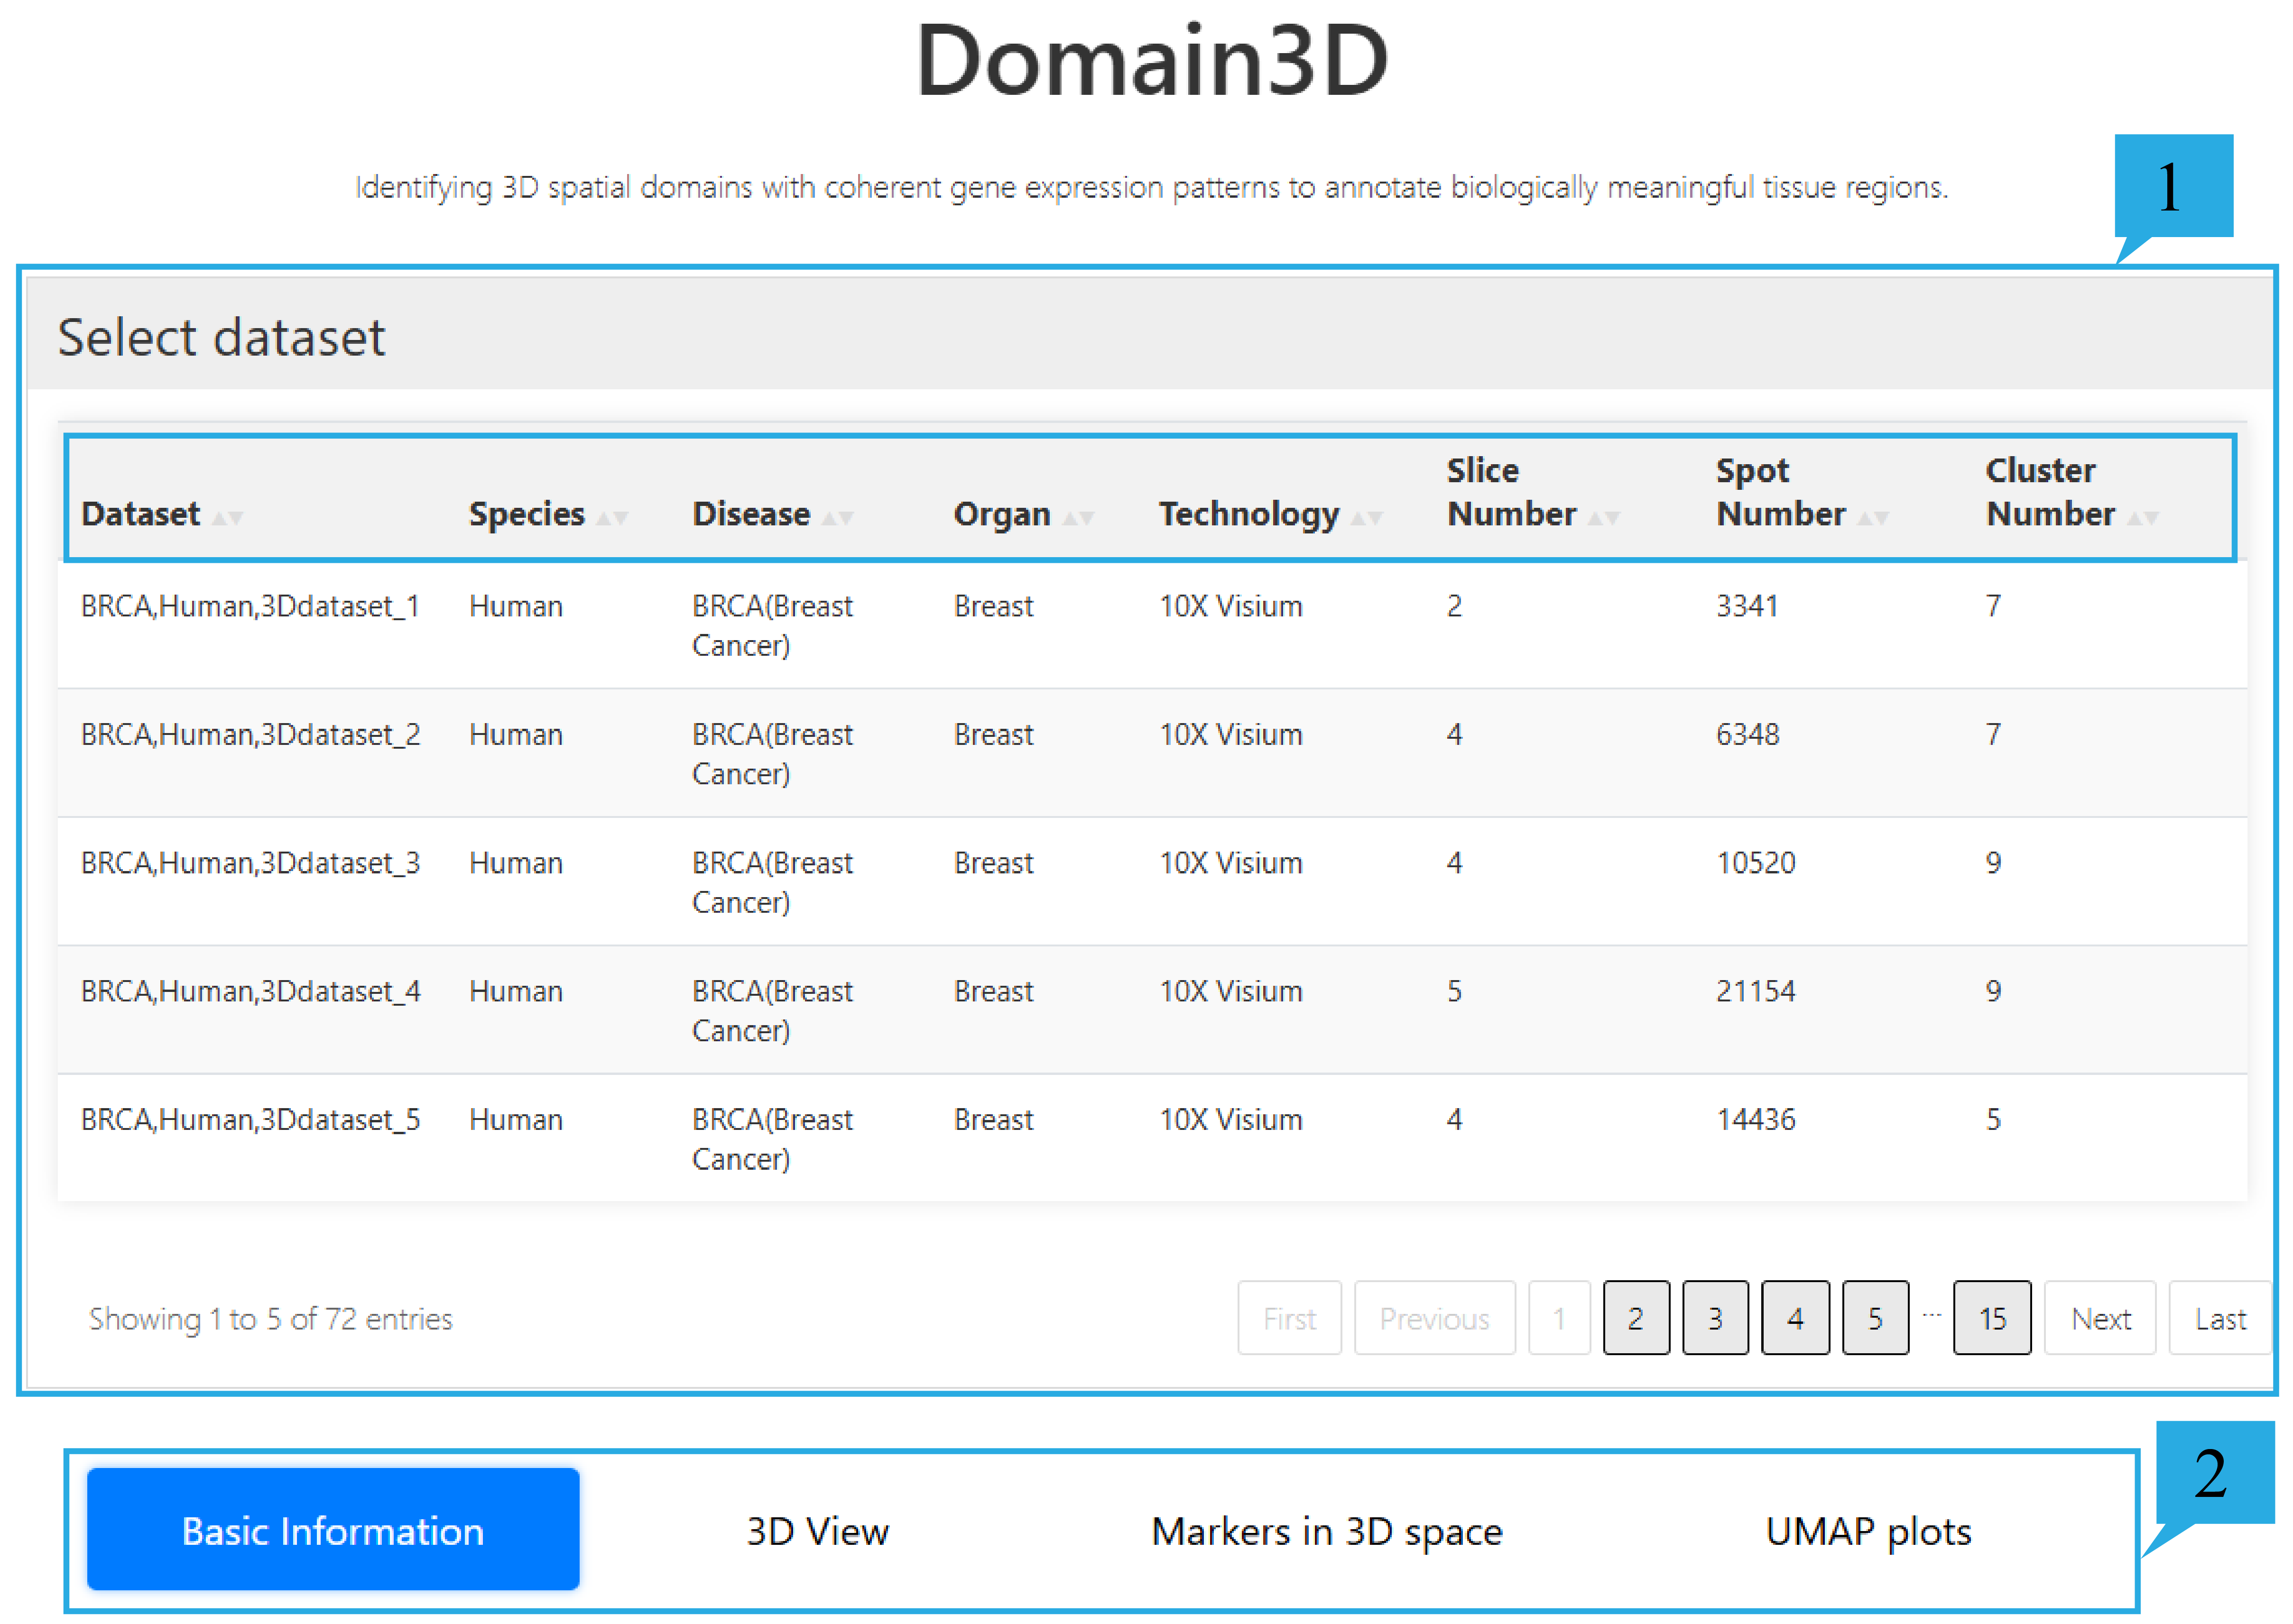The image size is (2293, 1624).
Task: Sort by Spot Number arrows
Action: pos(1872,517)
